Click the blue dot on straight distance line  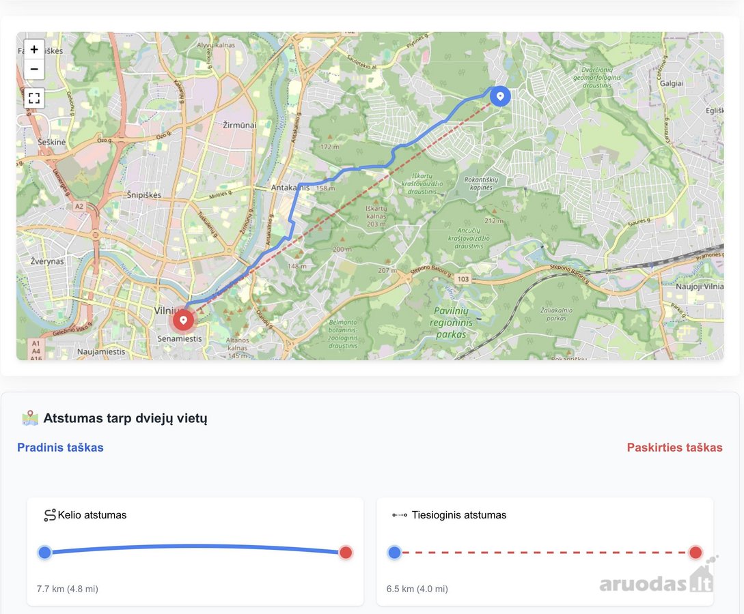(x=394, y=553)
